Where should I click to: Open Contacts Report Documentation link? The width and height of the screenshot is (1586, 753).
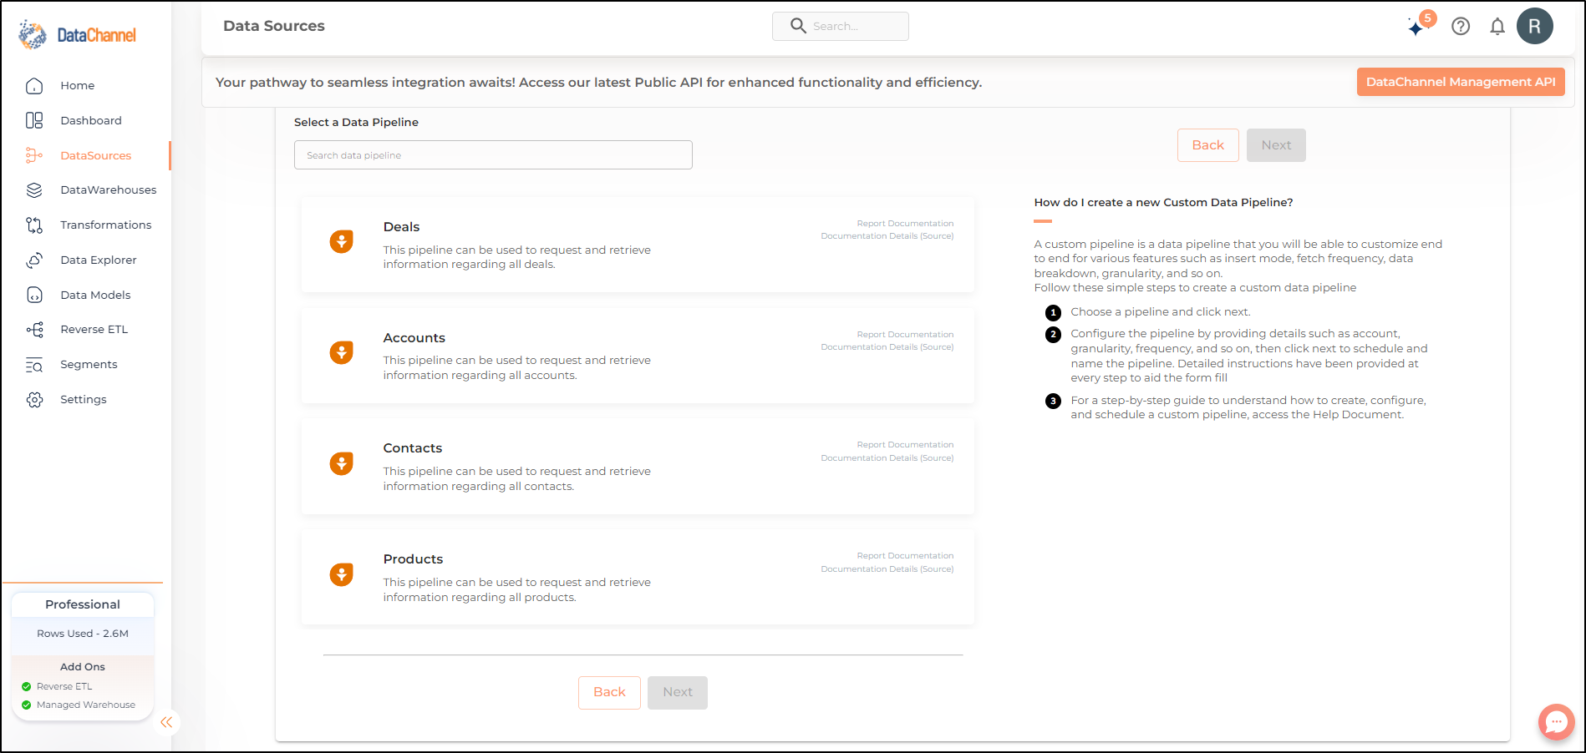[x=905, y=445]
